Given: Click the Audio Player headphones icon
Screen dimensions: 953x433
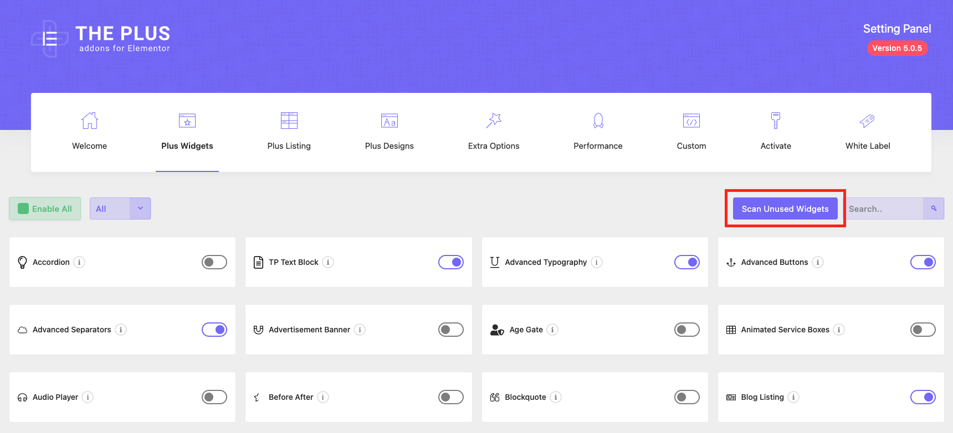Looking at the screenshot, I should coord(22,397).
